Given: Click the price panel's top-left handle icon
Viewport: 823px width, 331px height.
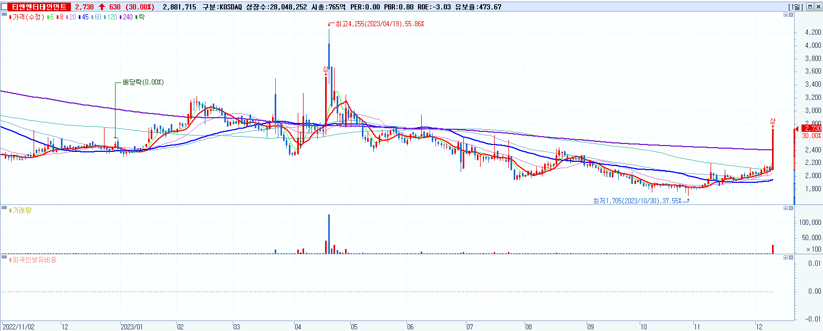Looking at the screenshot, I should [4, 15].
